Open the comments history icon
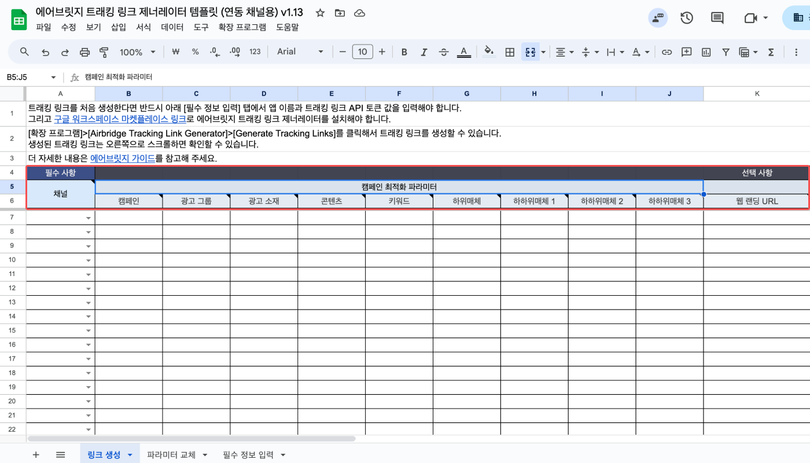 [717, 18]
